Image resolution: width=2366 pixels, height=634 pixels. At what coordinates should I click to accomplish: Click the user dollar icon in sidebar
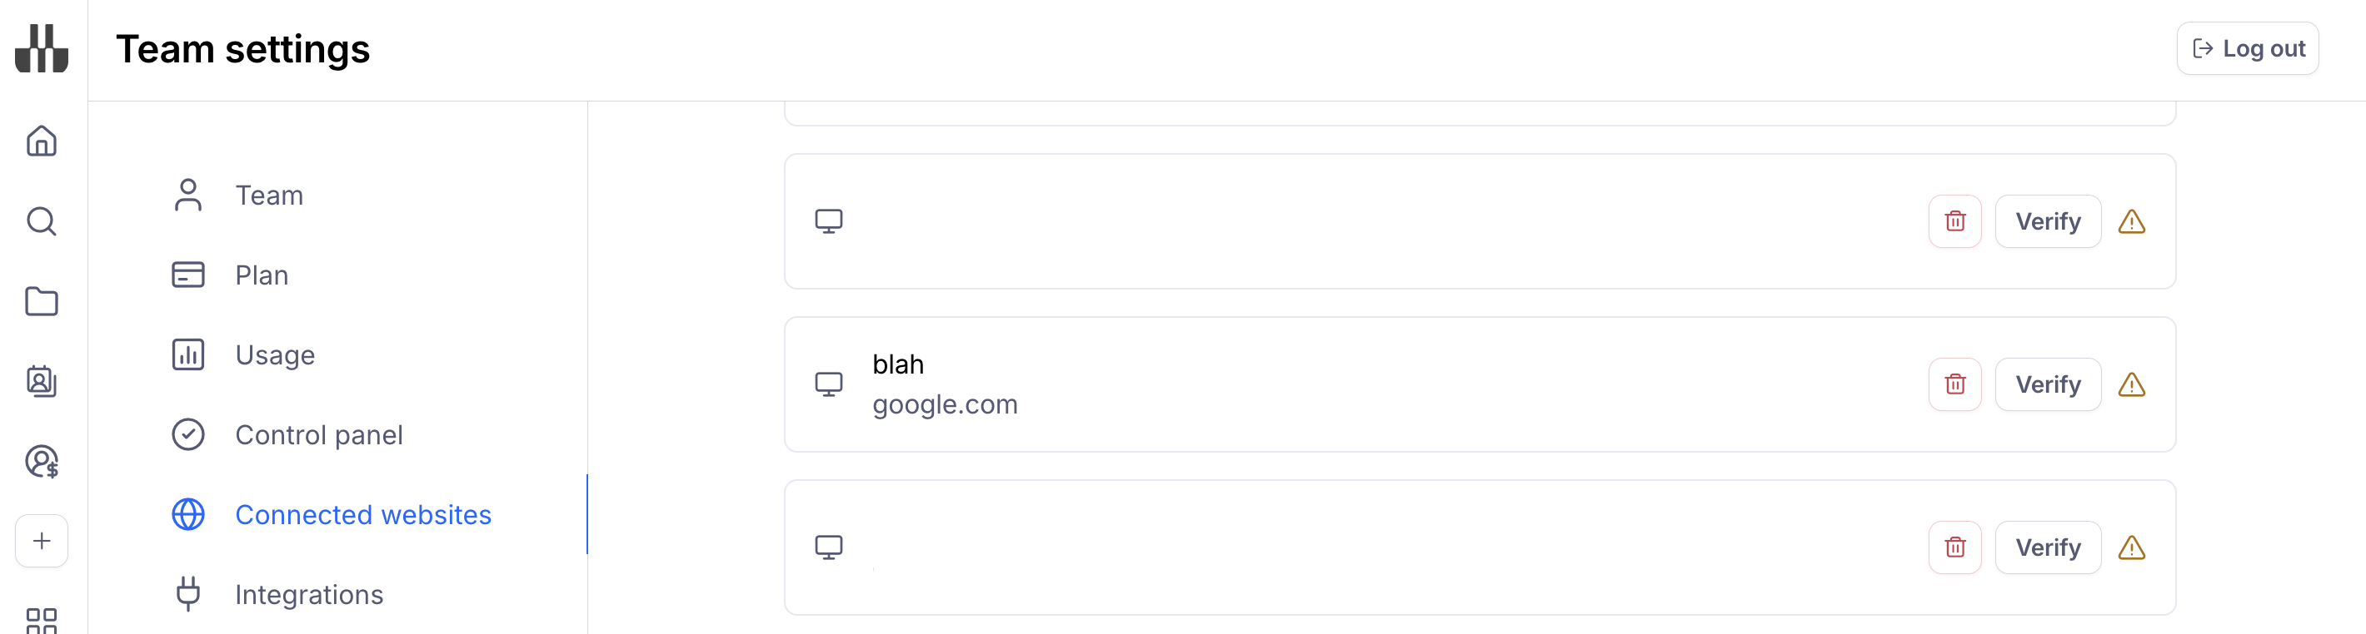coord(42,461)
